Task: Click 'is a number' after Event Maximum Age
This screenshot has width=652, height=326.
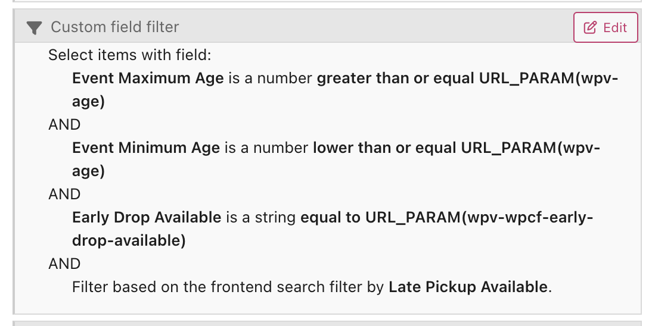Action: pyautogui.click(x=271, y=78)
